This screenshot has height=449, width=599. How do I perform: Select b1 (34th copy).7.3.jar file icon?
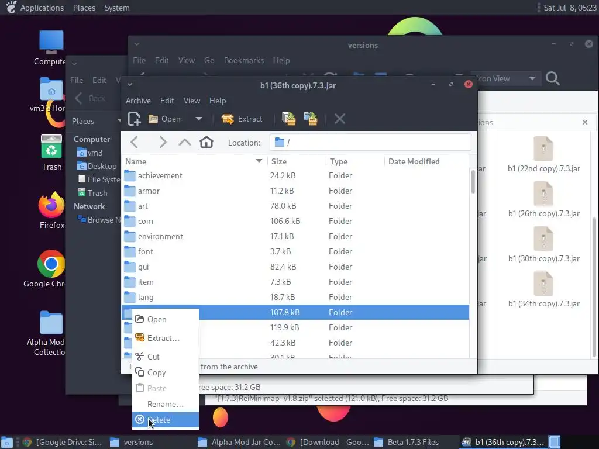coord(543,284)
